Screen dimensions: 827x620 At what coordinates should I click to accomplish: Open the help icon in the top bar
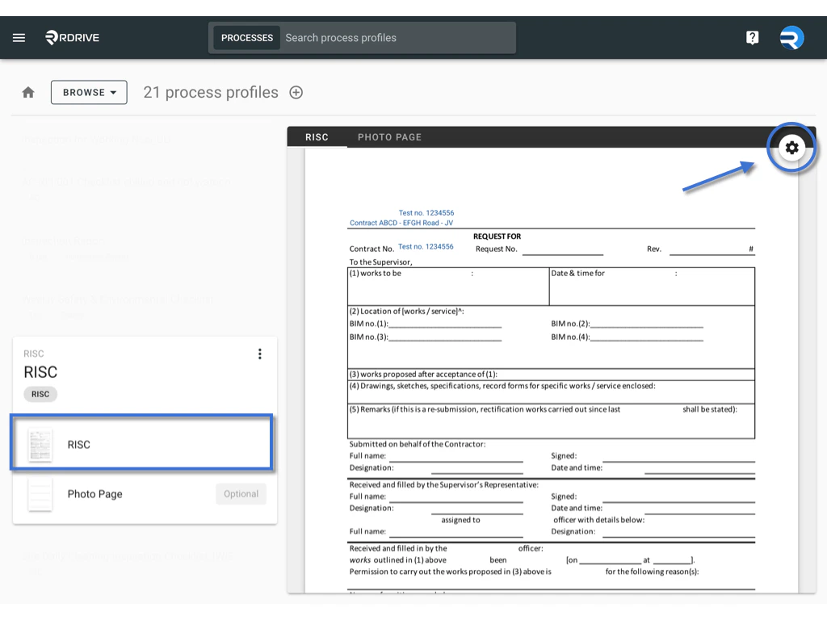(x=752, y=37)
